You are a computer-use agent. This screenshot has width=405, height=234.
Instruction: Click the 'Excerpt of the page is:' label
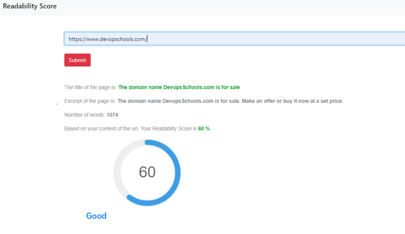click(x=90, y=101)
